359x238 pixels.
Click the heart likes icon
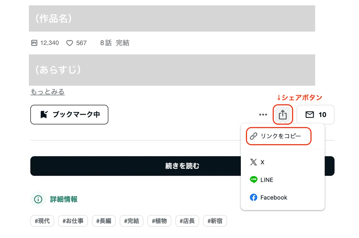click(69, 43)
